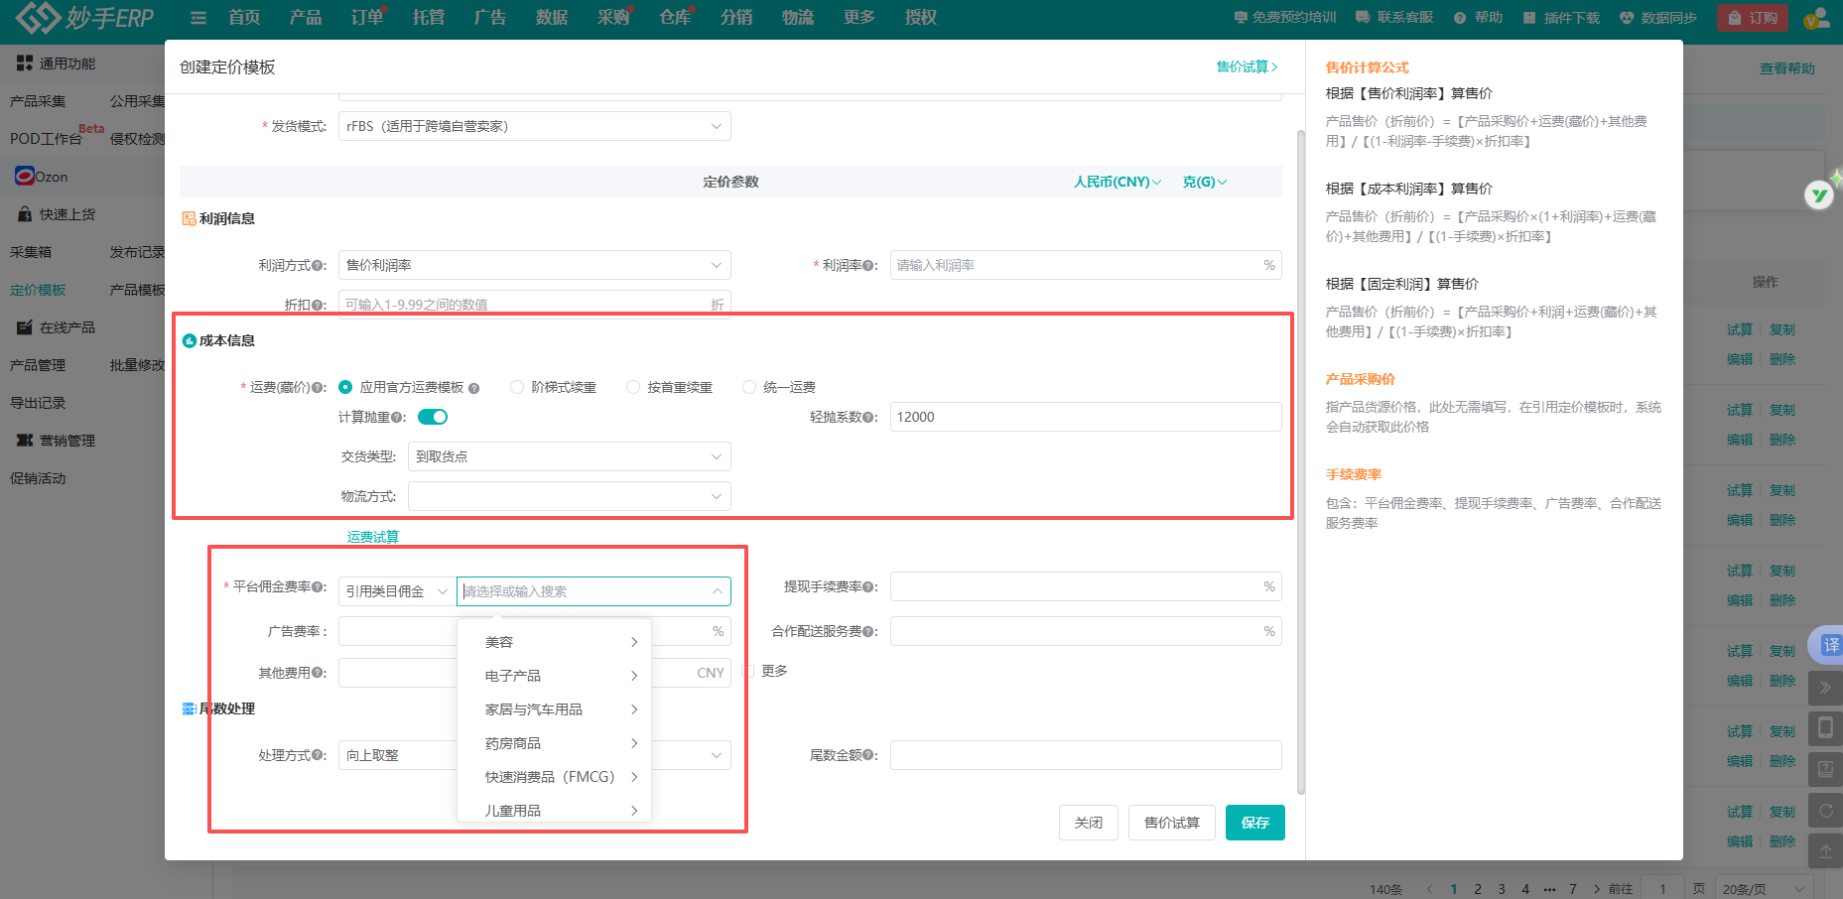Click the 轻抛系数 input field
Screen dimensions: 1843x899
1085,417
